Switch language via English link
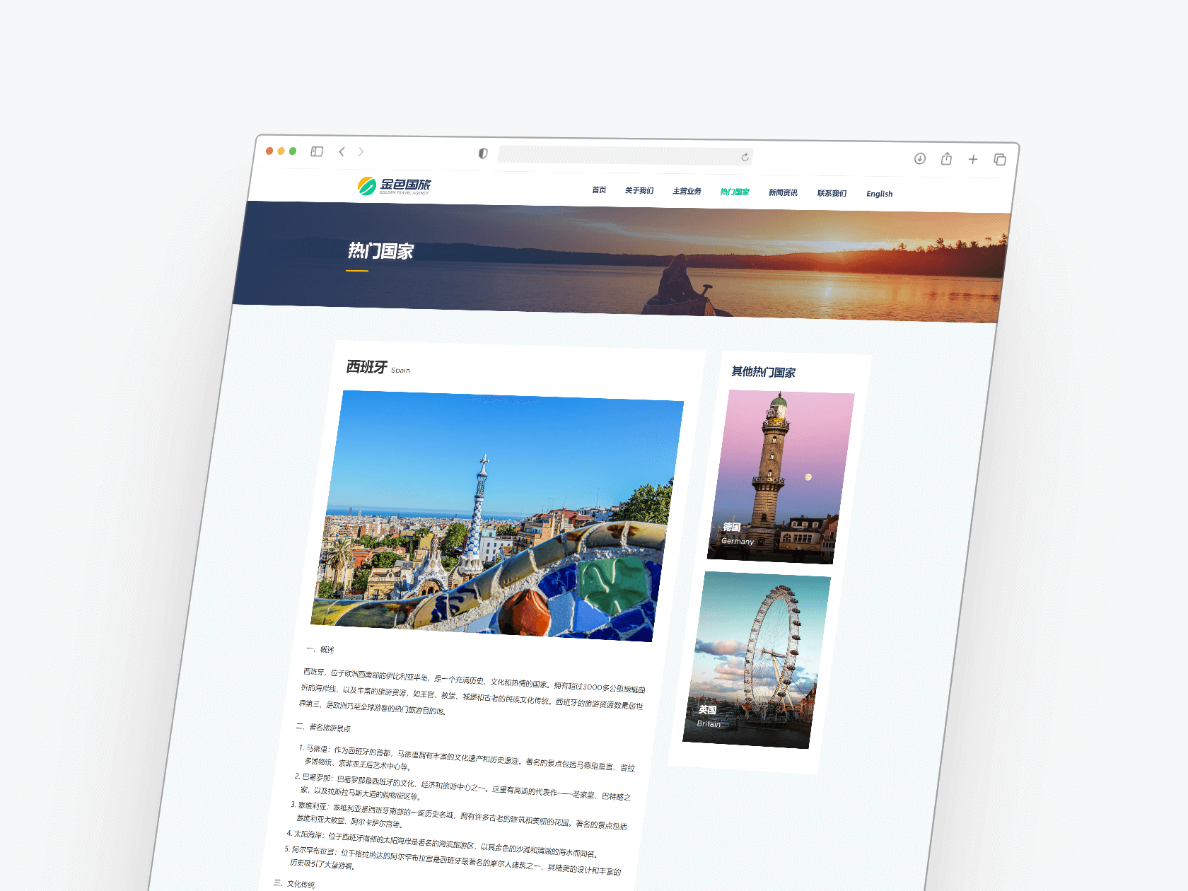 tap(880, 194)
